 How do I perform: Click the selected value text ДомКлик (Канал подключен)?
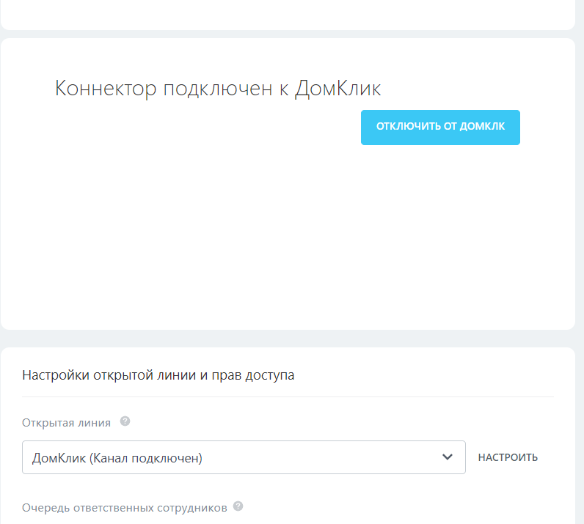117,458
